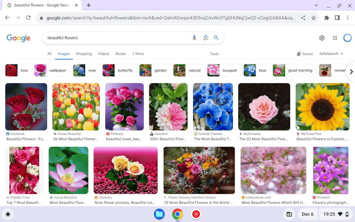Click the Tools button

[x=214, y=54]
